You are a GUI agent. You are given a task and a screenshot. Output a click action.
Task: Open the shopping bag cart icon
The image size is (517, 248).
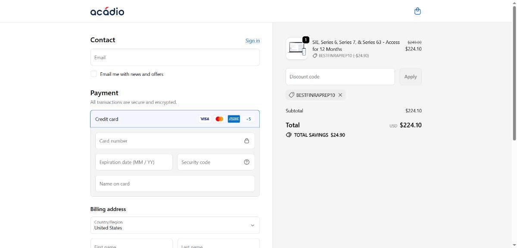pyautogui.click(x=417, y=11)
